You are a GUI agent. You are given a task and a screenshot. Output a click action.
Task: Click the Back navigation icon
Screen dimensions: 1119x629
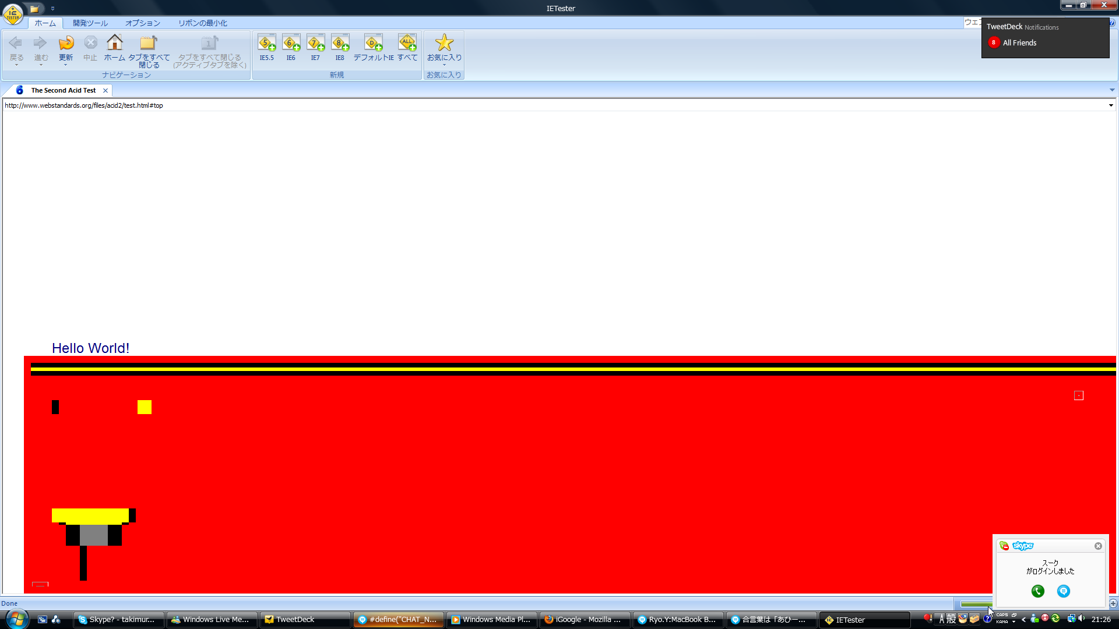(16, 43)
